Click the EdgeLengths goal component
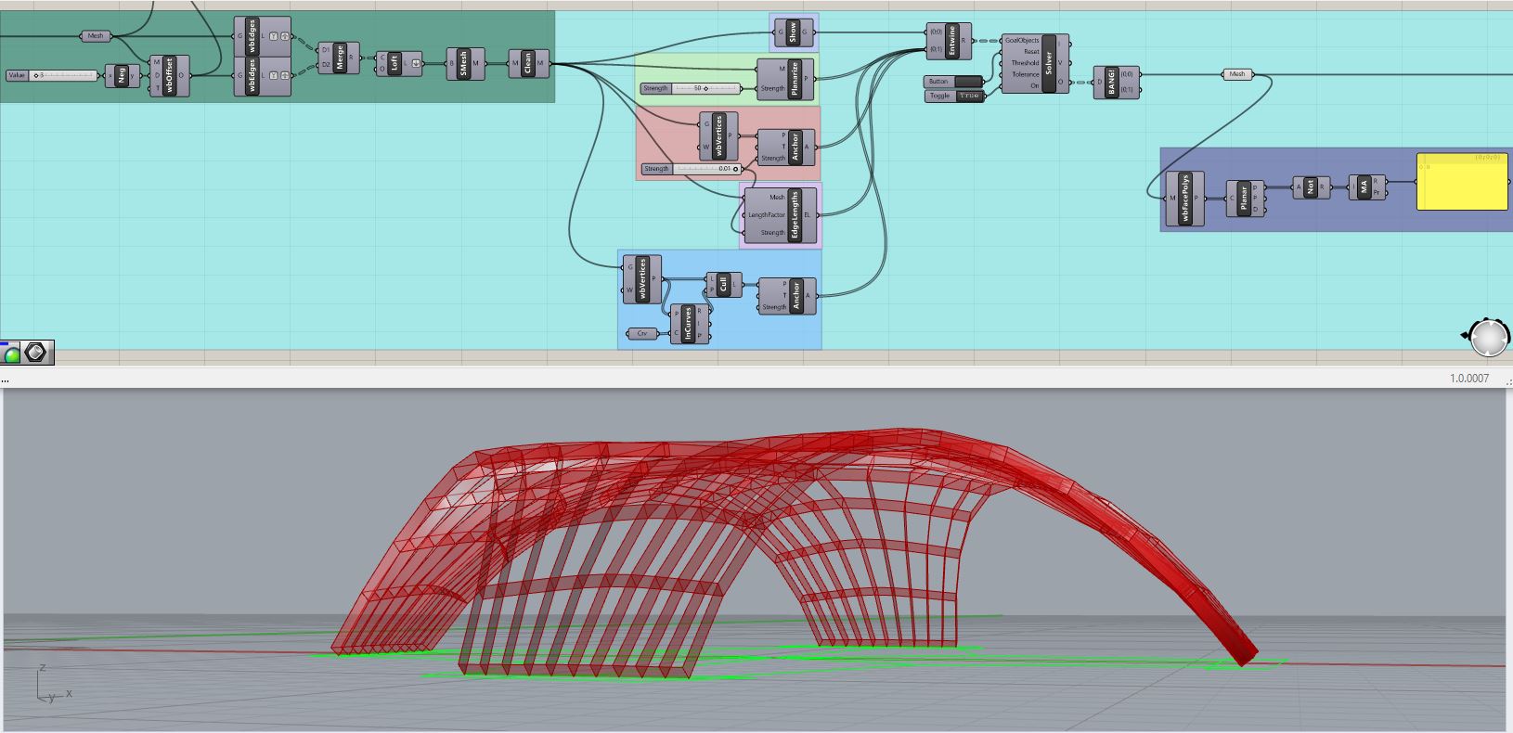Screen dimensions: 1513x733 (782, 215)
